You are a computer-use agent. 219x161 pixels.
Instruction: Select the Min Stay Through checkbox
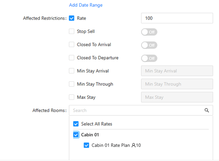(72, 84)
